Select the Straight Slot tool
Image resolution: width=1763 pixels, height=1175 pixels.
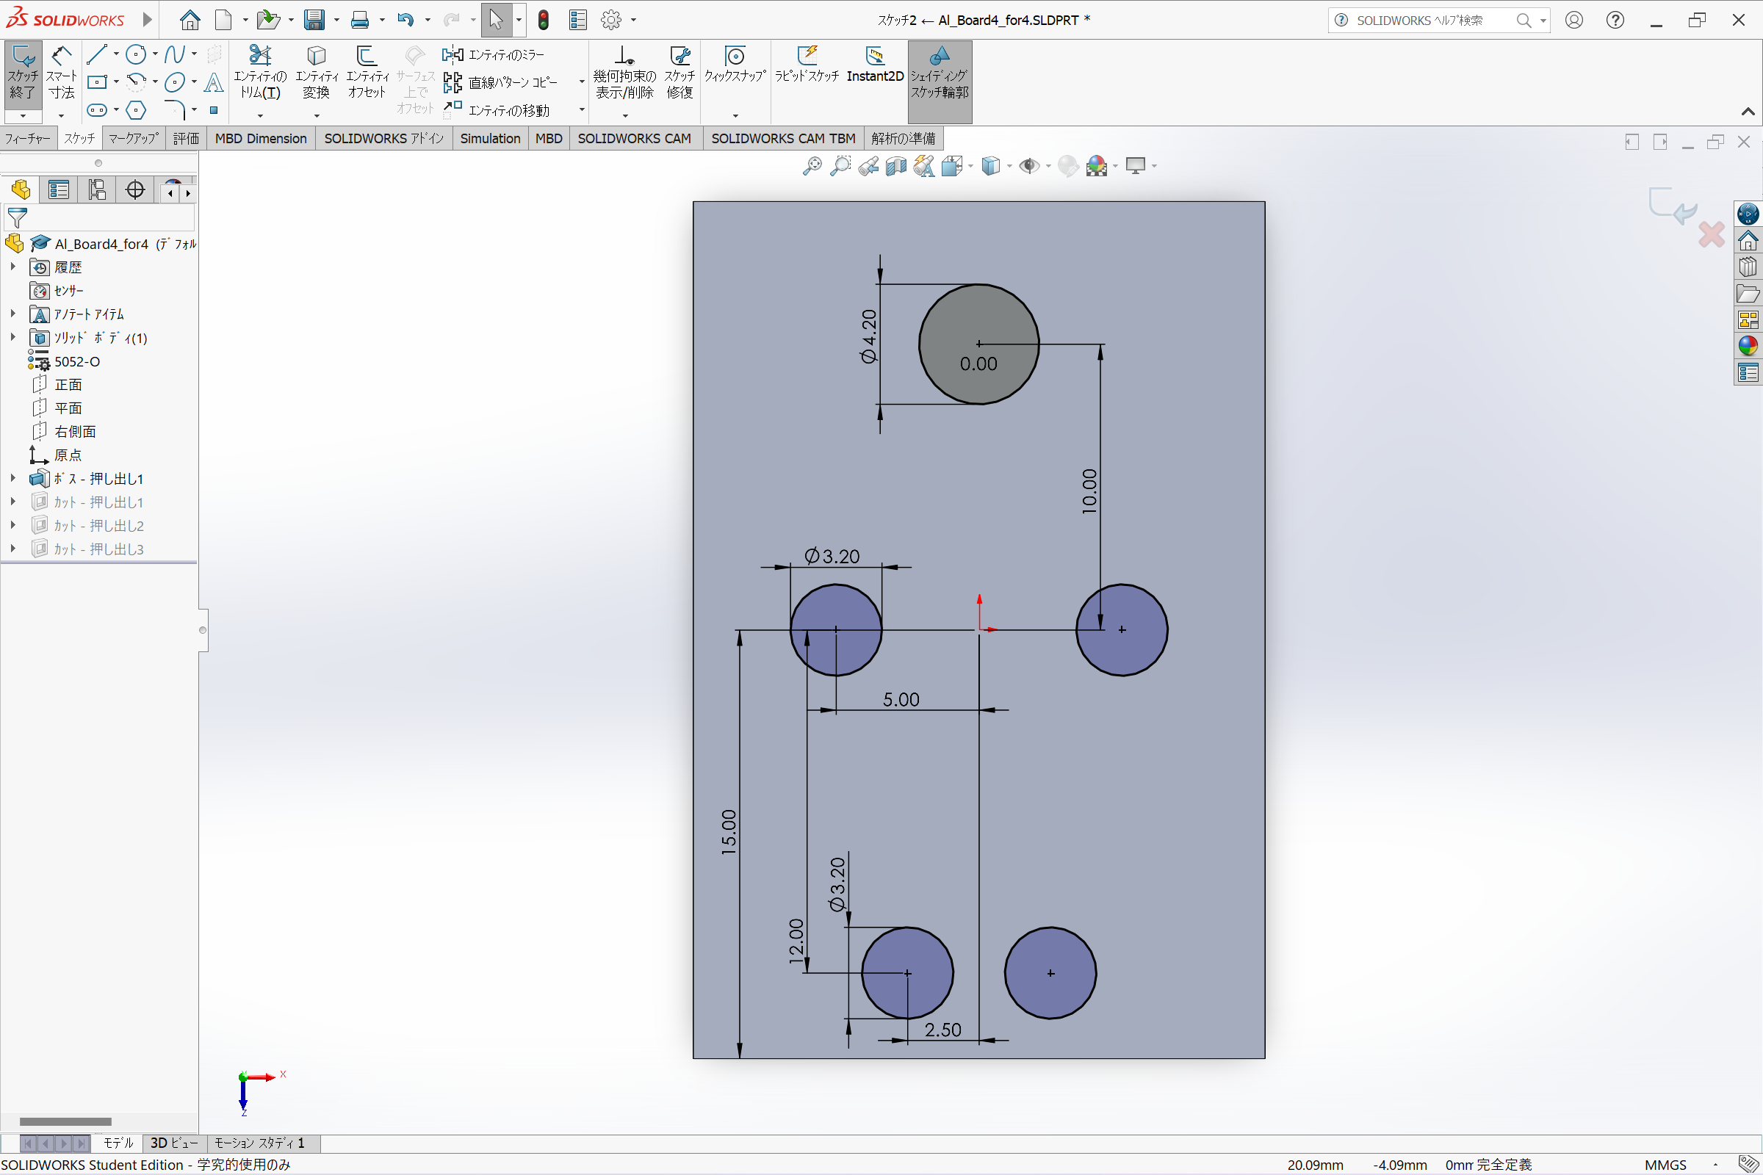click(98, 110)
